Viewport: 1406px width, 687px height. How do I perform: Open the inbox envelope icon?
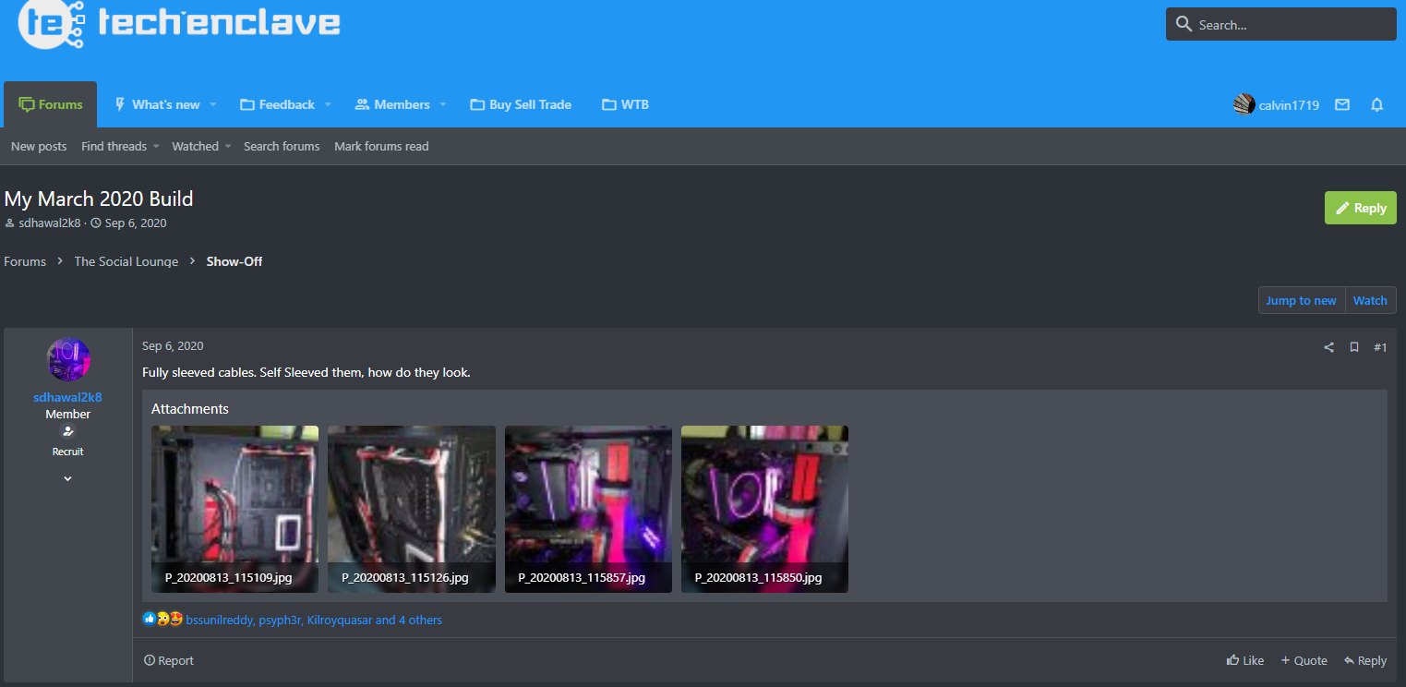pos(1342,104)
